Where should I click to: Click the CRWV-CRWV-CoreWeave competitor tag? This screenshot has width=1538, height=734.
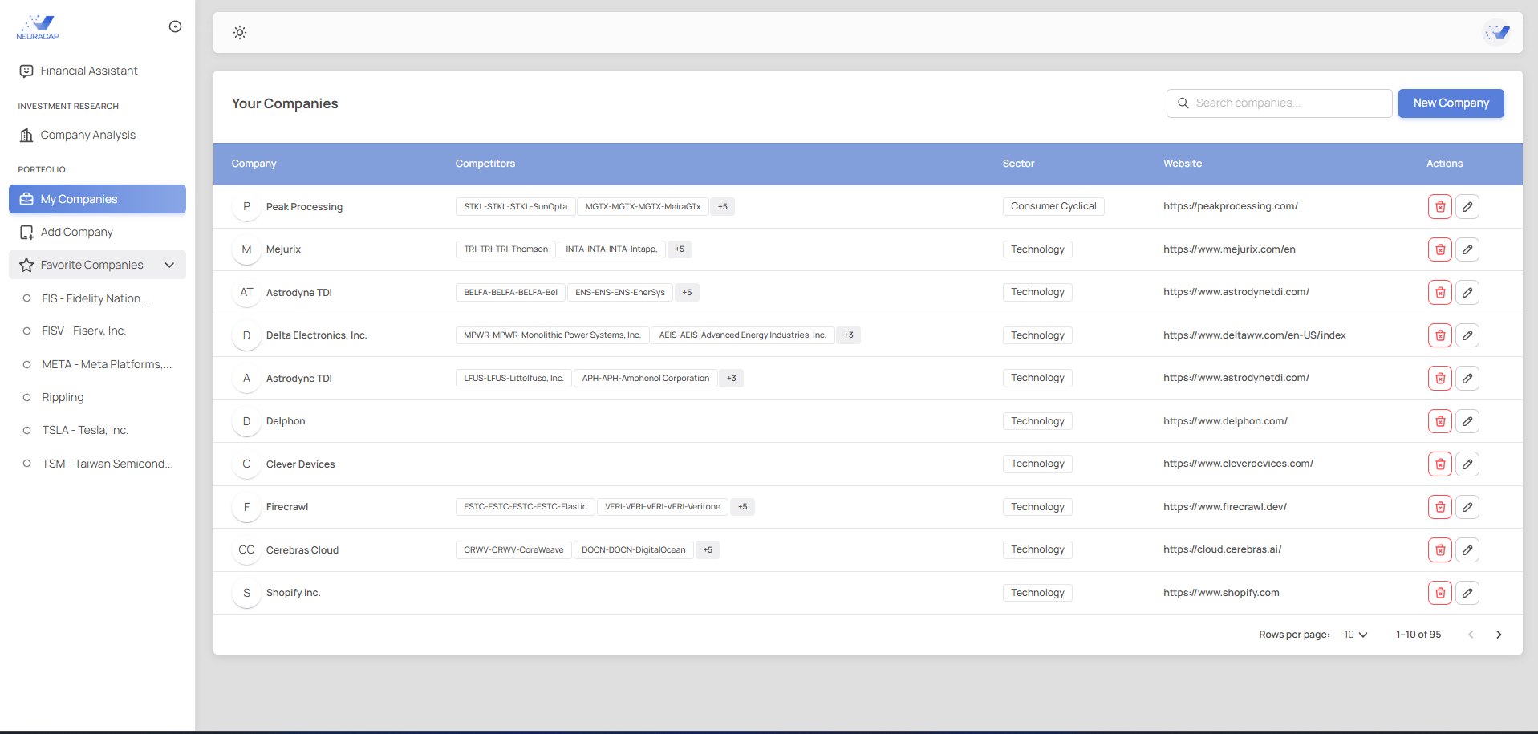(513, 549)
